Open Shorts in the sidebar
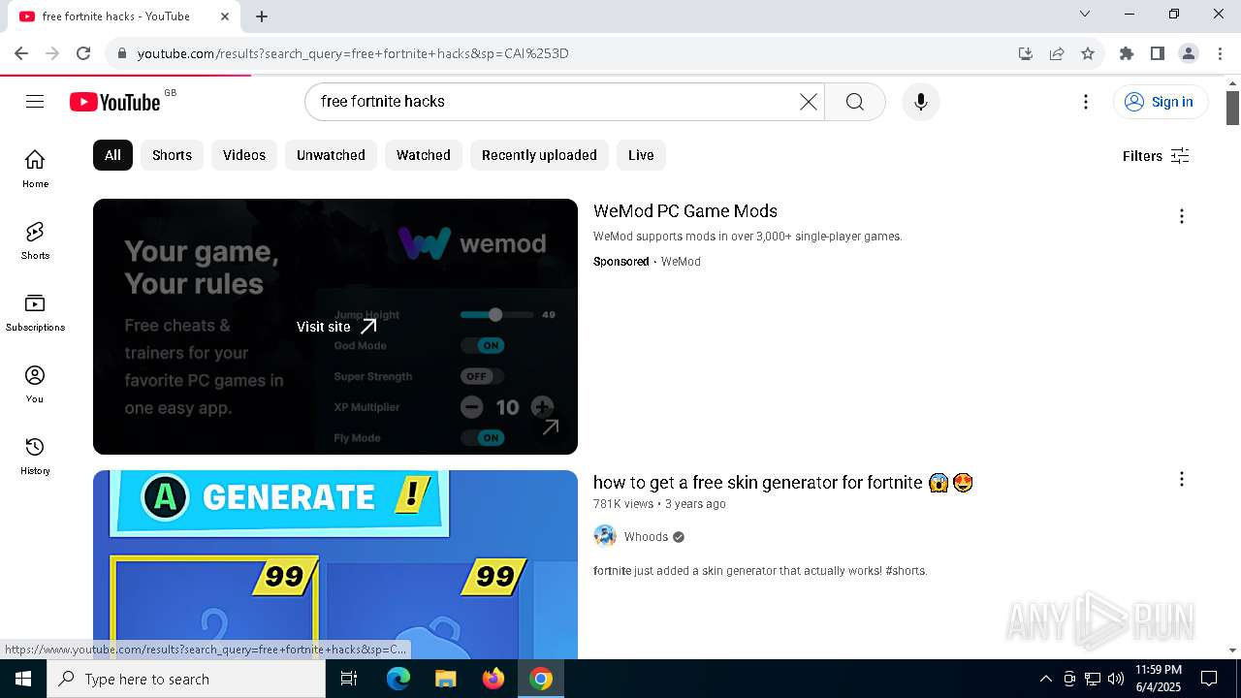 point(35,240)
